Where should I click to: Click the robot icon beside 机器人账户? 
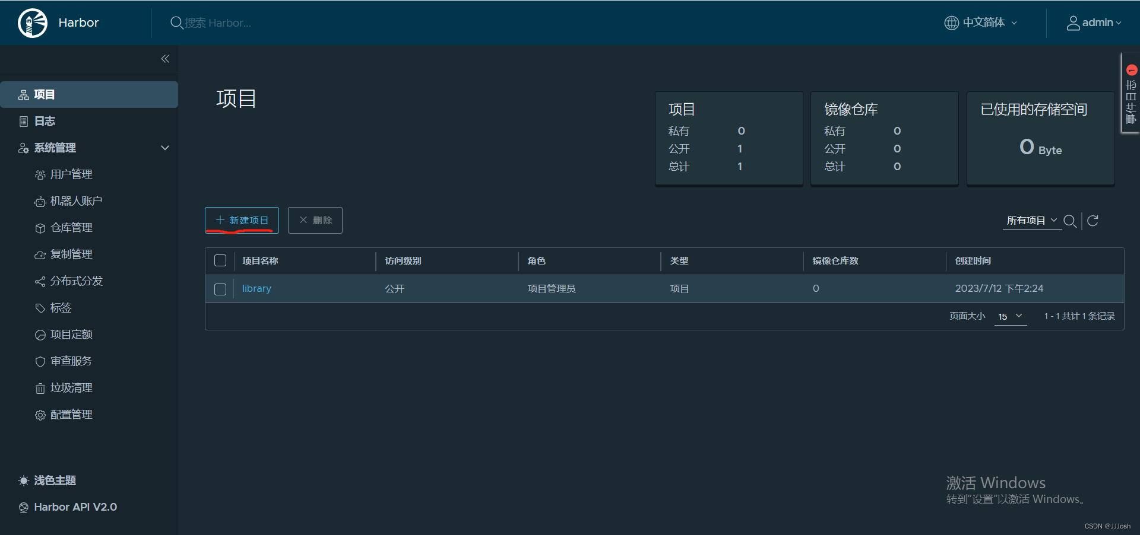pos(40,202)
